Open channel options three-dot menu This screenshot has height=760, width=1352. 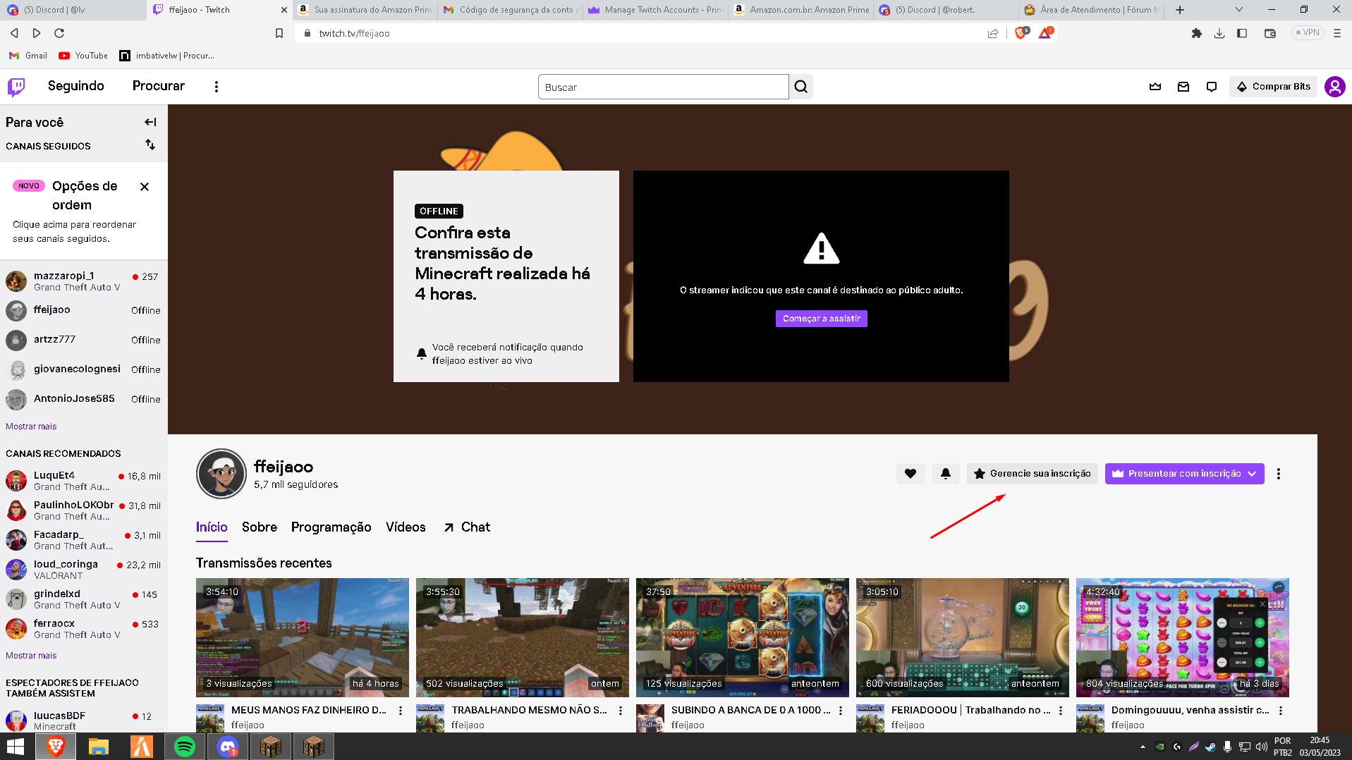1278,474
